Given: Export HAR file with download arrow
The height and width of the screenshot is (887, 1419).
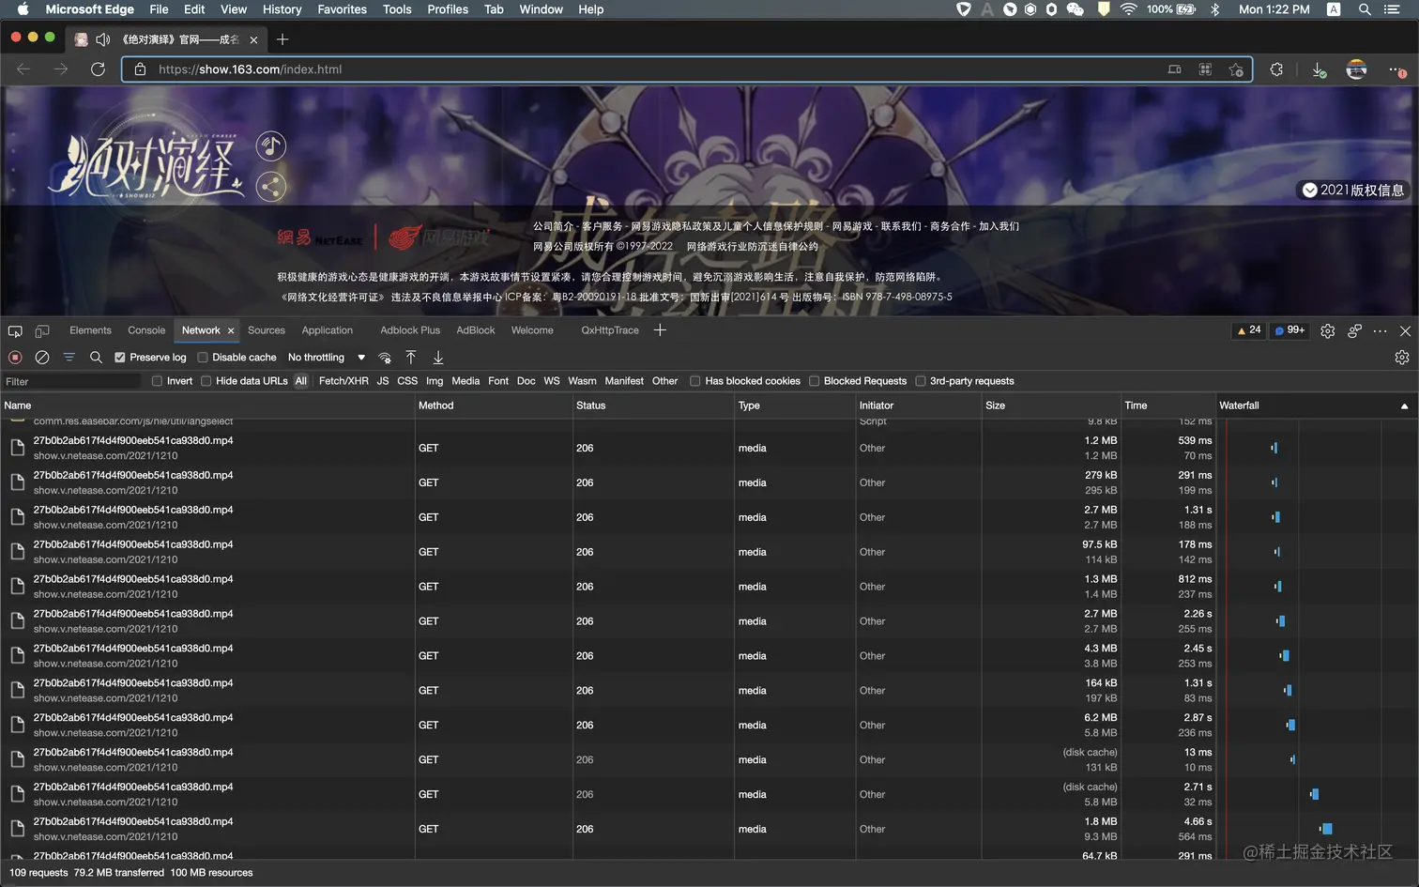Looking at the screenshot, I should point(438,358).
